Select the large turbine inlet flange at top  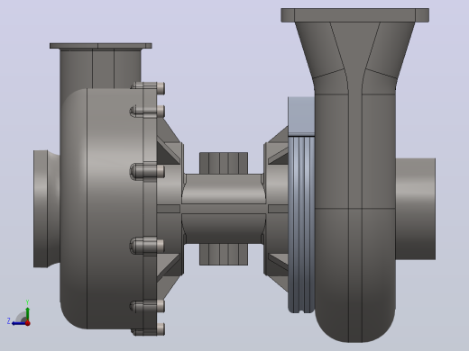354,15
